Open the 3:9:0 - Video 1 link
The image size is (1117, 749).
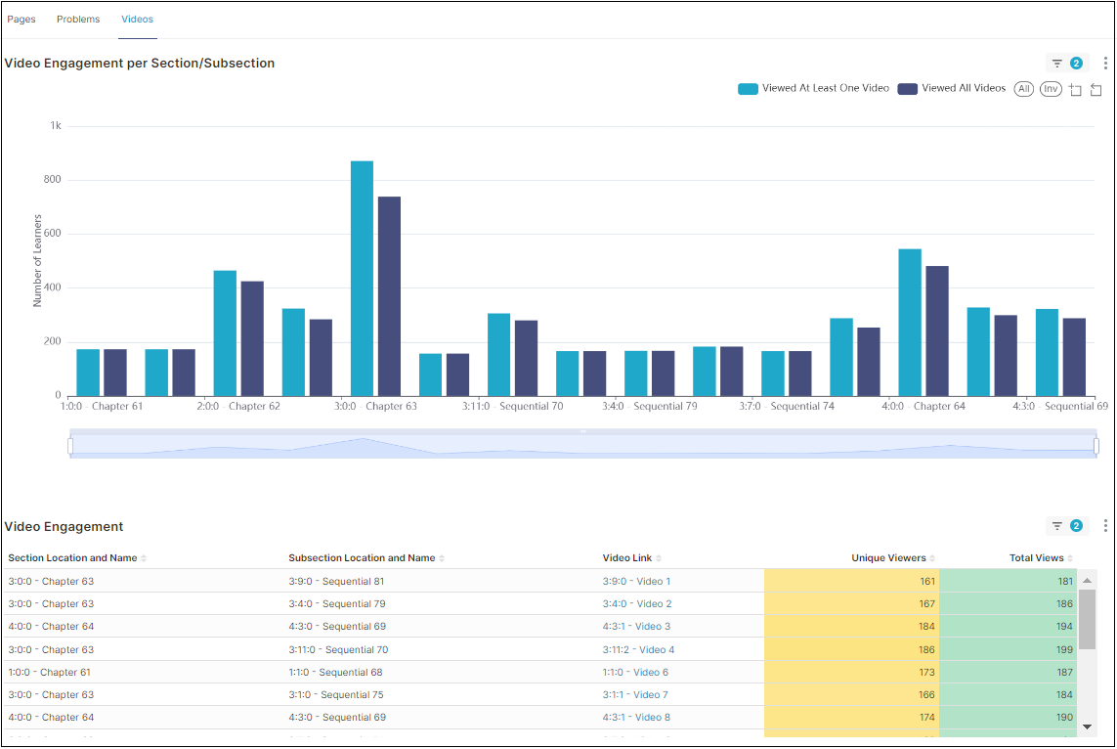(x=636, y=582)
